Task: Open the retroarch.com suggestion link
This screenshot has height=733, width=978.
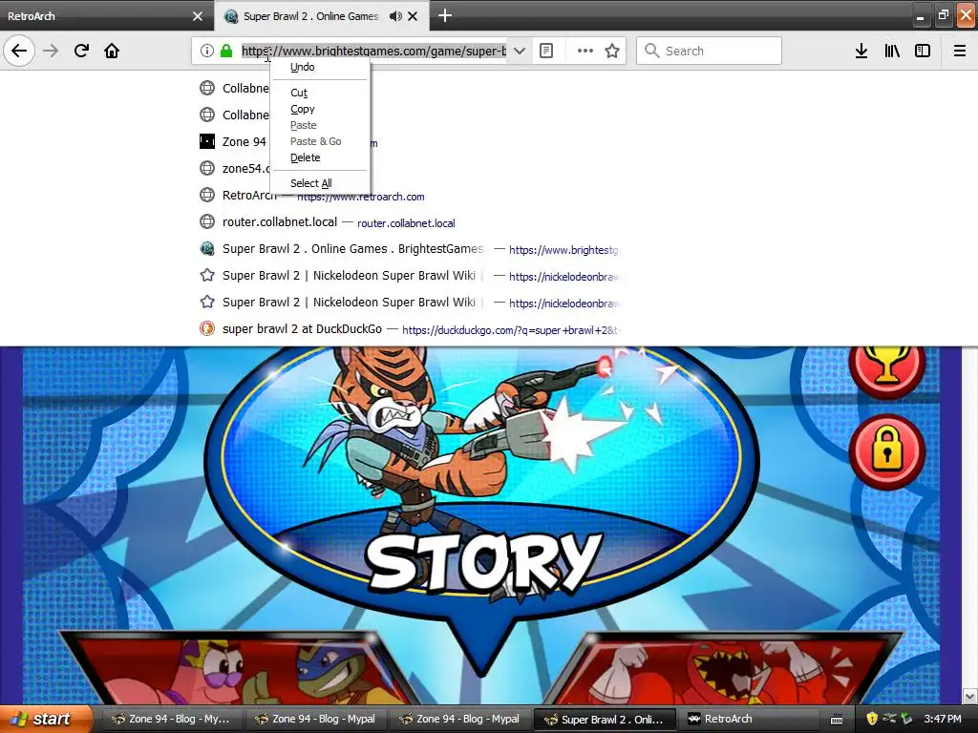Action: 360,197
